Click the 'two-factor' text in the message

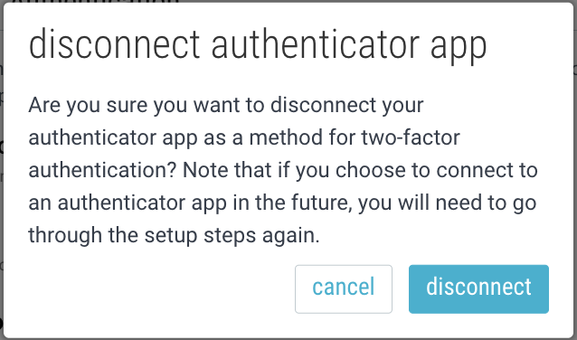pyautogui.click(x=411, y=137)
